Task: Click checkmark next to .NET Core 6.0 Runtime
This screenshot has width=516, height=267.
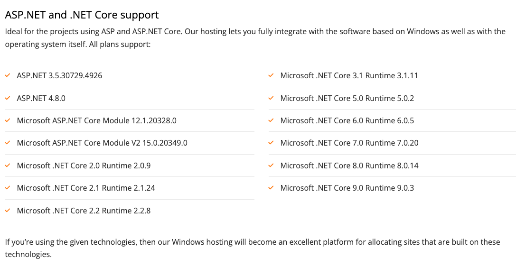Action: click(x=271, y=120)
